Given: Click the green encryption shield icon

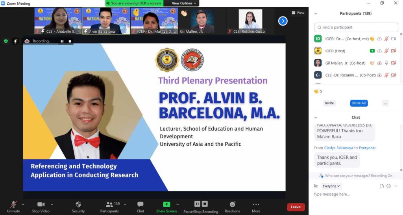Looking at the screenshot, I should coord(6,41).
